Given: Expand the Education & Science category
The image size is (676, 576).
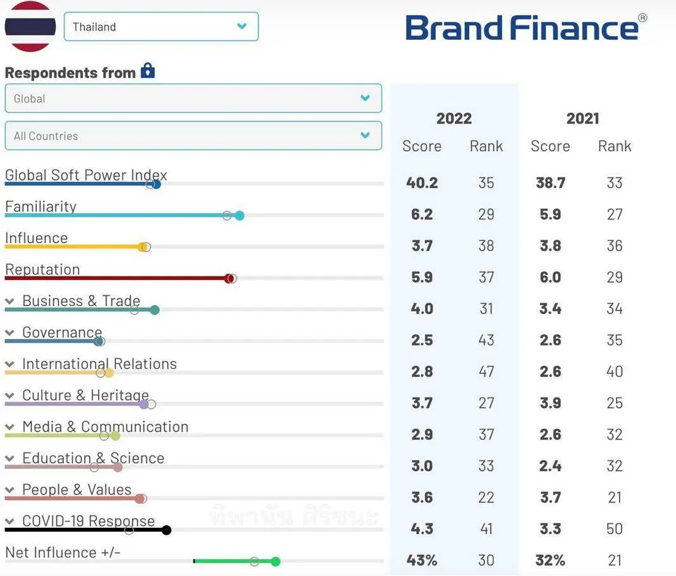Looking at the screenshot, I should pos(10,459).
